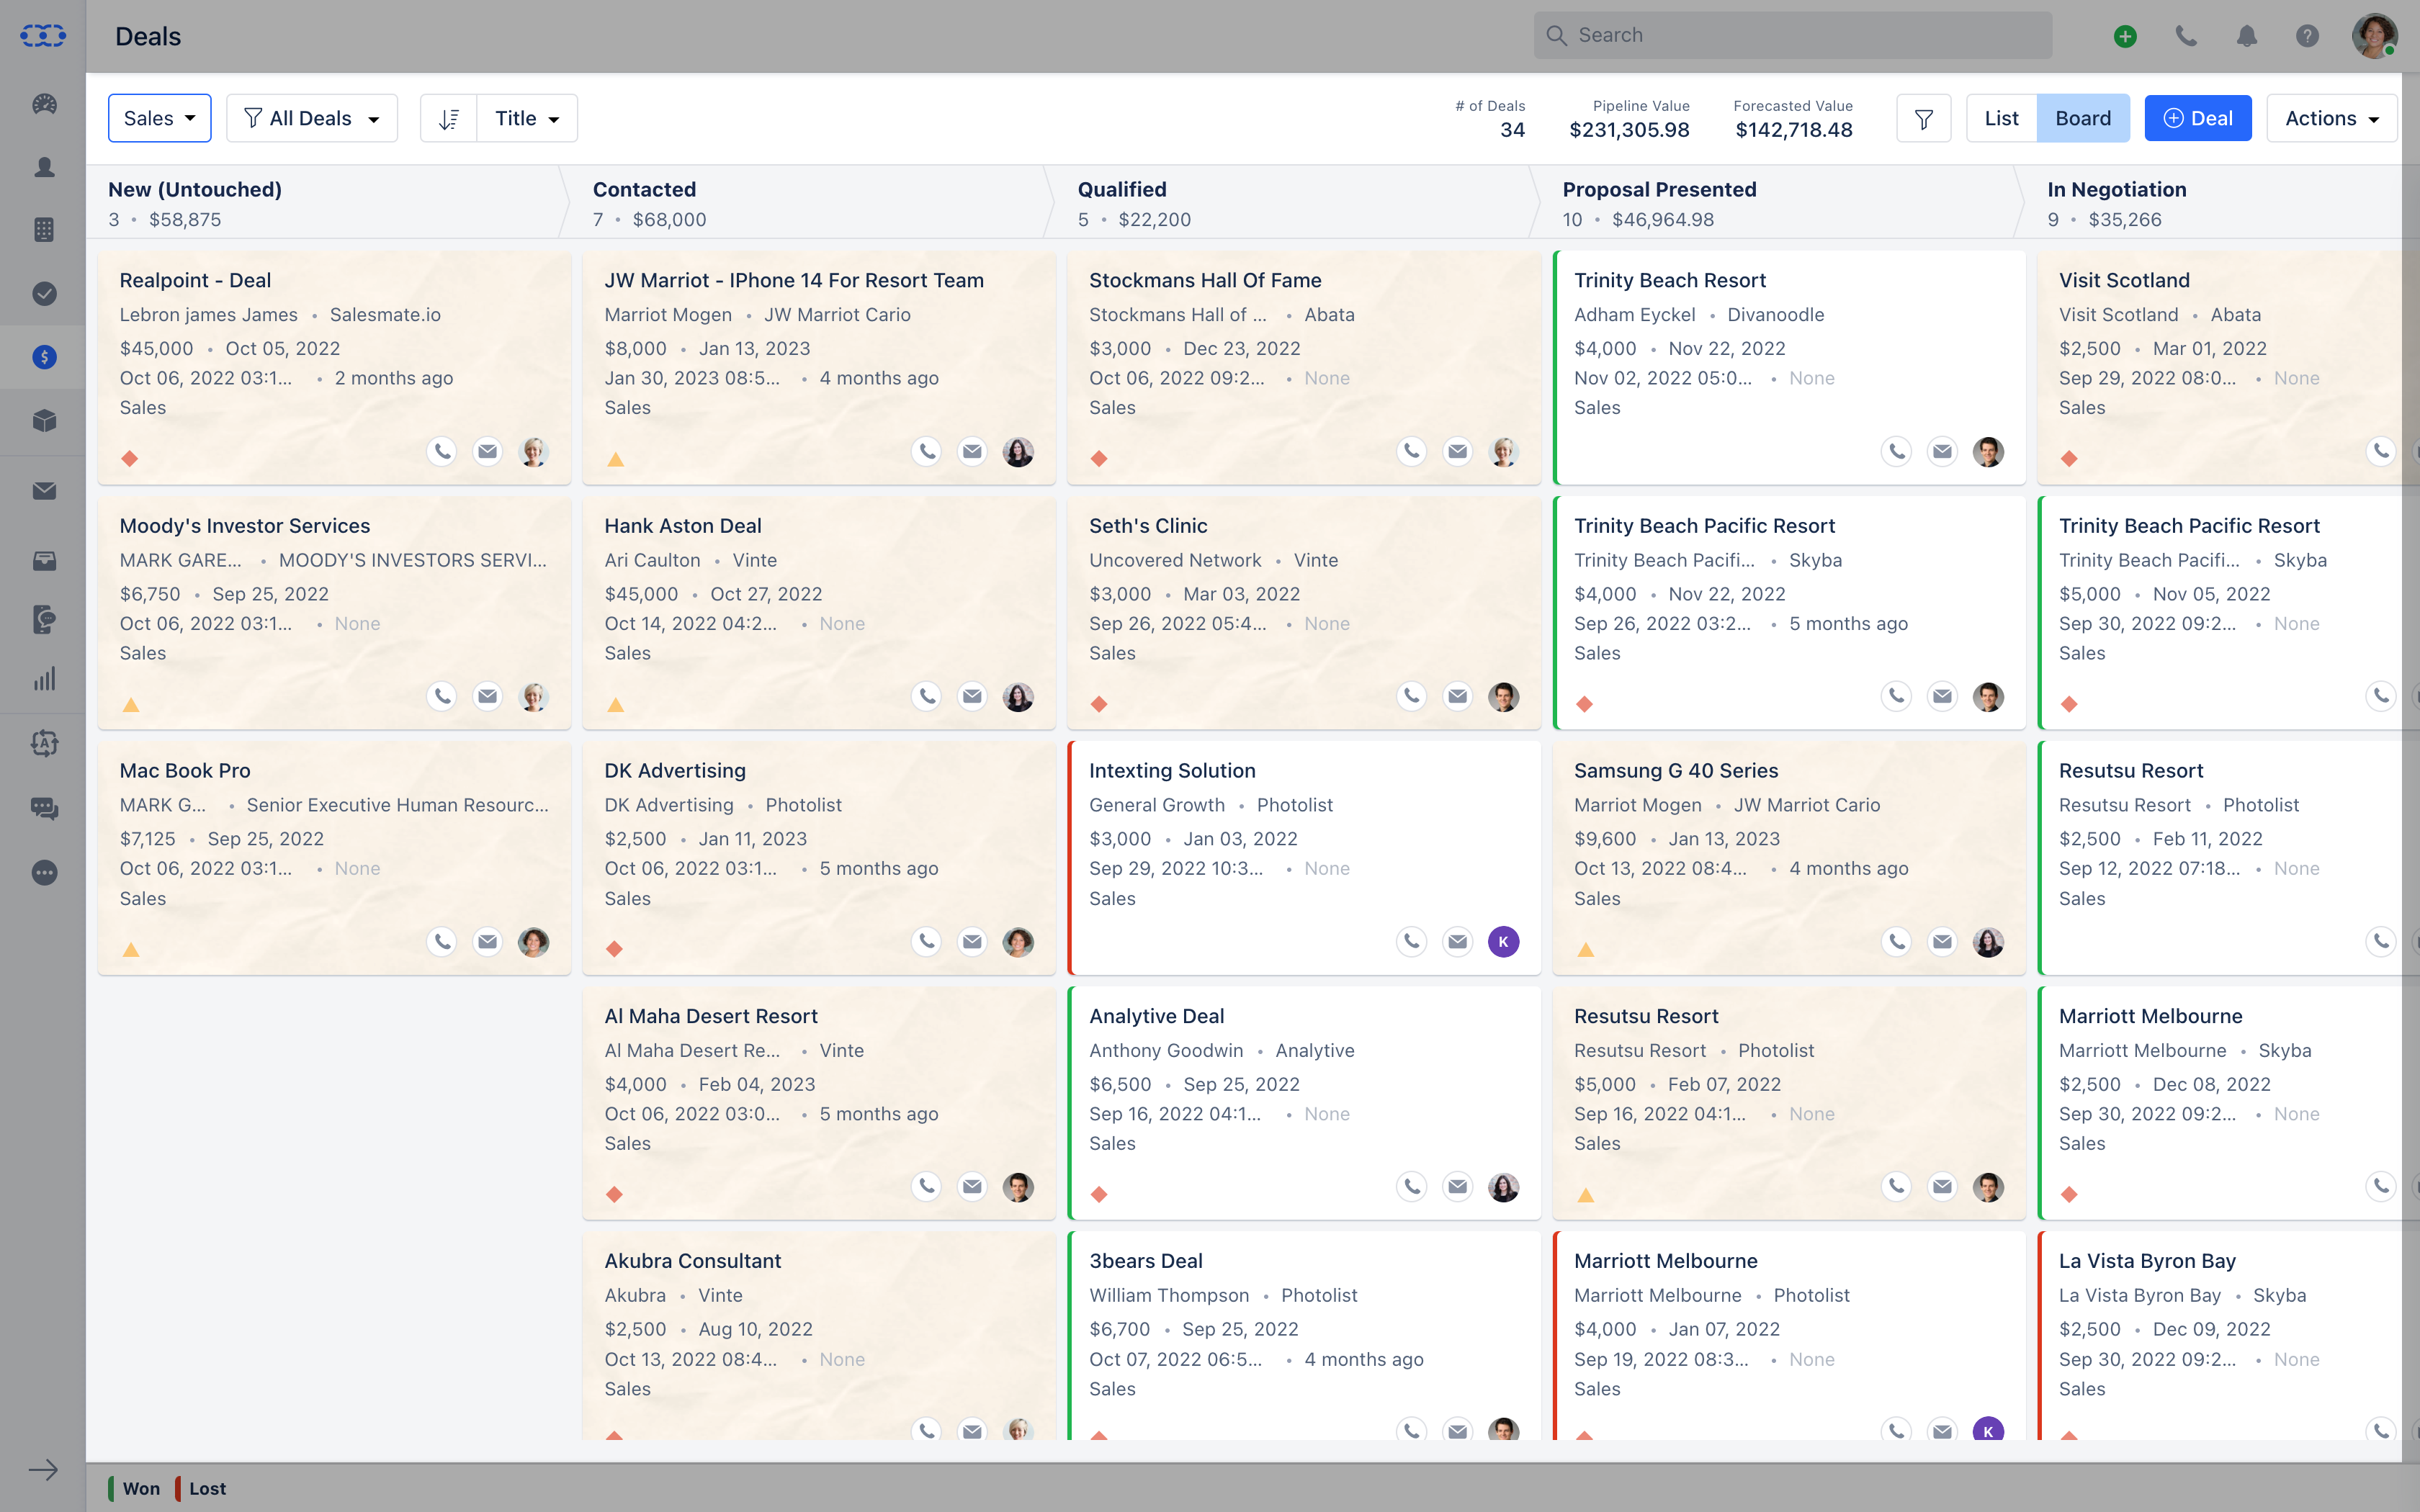Email contact on Realpoint - Deal card
The width and height of the screenshot is (2420, 1512).
487,451
